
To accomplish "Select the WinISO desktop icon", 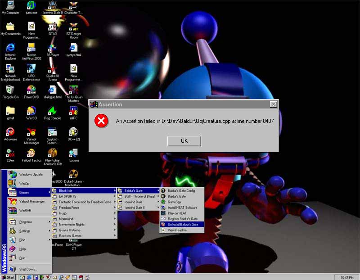I will coord(31,113).
